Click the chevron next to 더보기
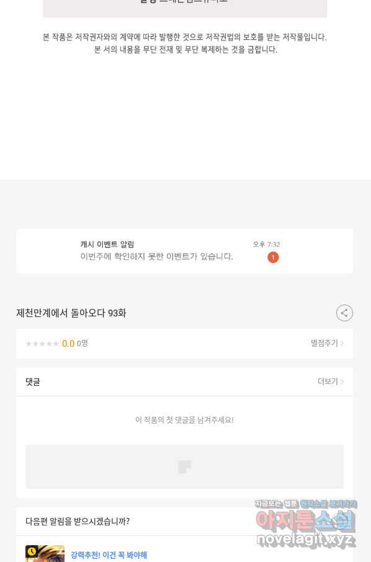Screen dimensions: 371x562 (342, 381)
